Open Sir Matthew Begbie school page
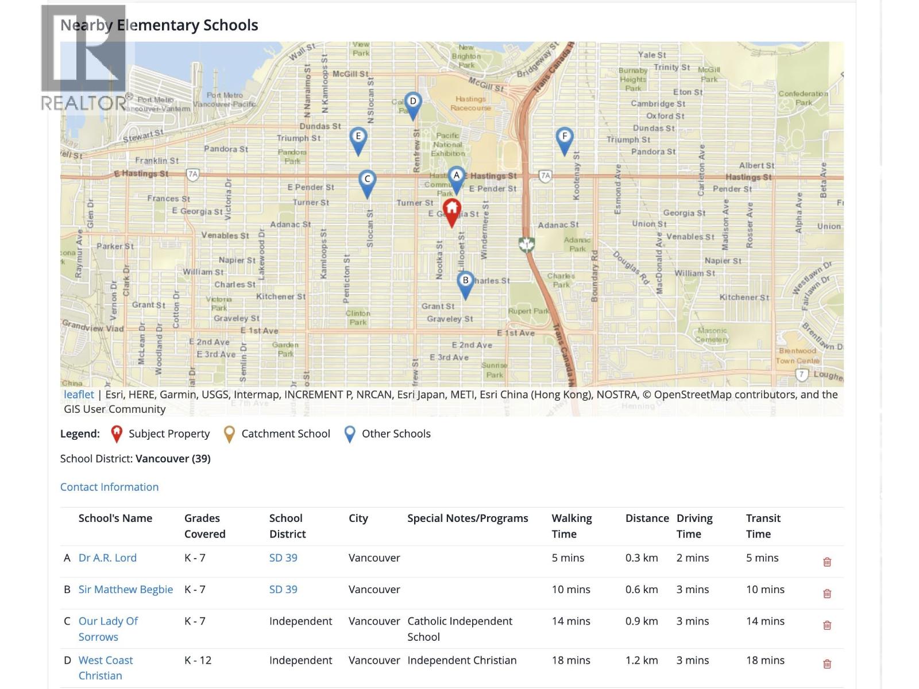This screenshot has height=689, width=919. [x=125, y=589]
